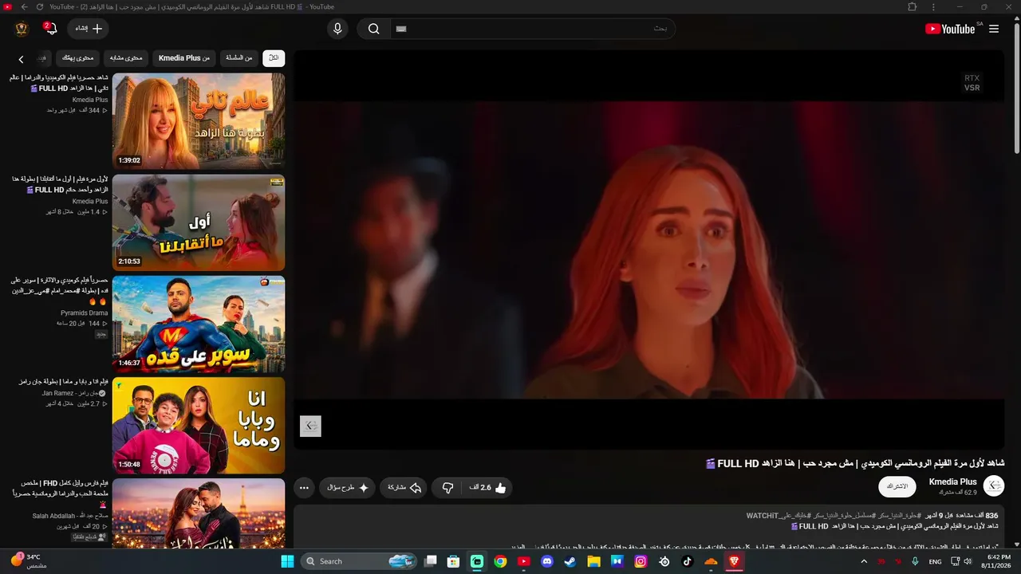Click the Create (إنشاء) button

[x=88, y=29]
